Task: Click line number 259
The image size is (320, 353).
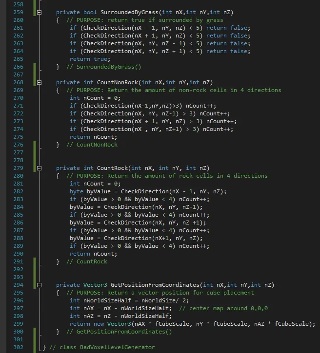Action: [x=18, y=12]
